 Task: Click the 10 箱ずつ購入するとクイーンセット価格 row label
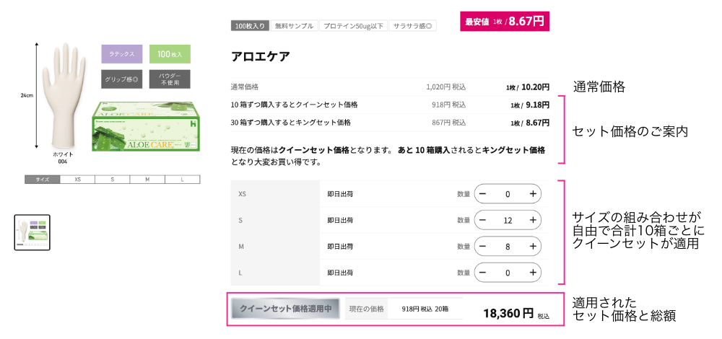pyautogui.click(x=295, y=105)
